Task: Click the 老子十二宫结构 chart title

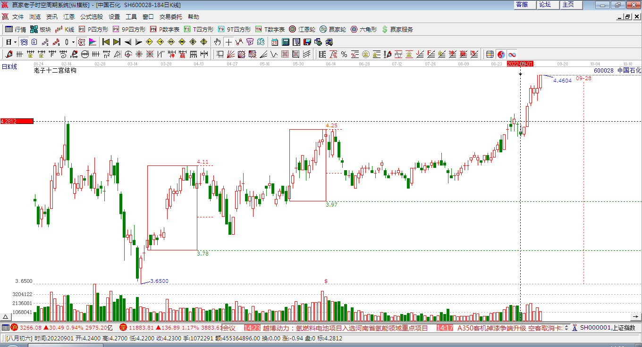Action: pos(55,71)
